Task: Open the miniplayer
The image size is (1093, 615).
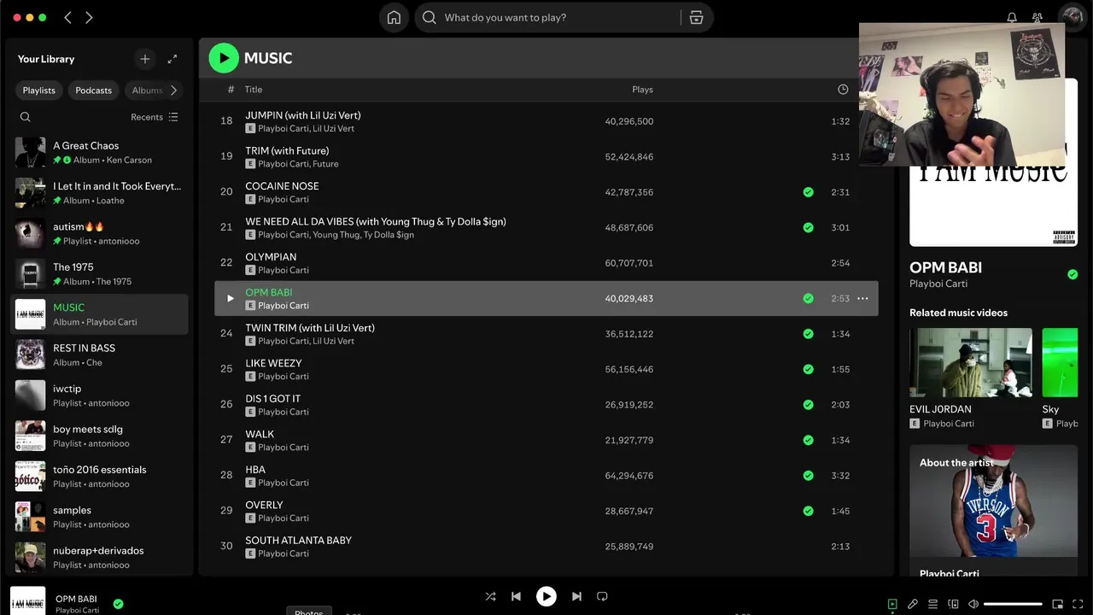Action: tap(1057, 604)
